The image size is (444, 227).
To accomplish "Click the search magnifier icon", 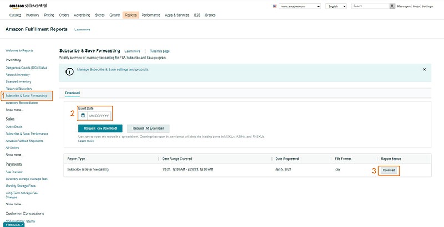I will coord(392,6).
